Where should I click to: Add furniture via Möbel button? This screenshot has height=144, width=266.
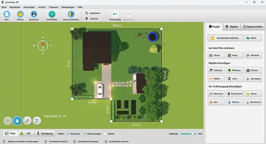[x=216, y=79]
